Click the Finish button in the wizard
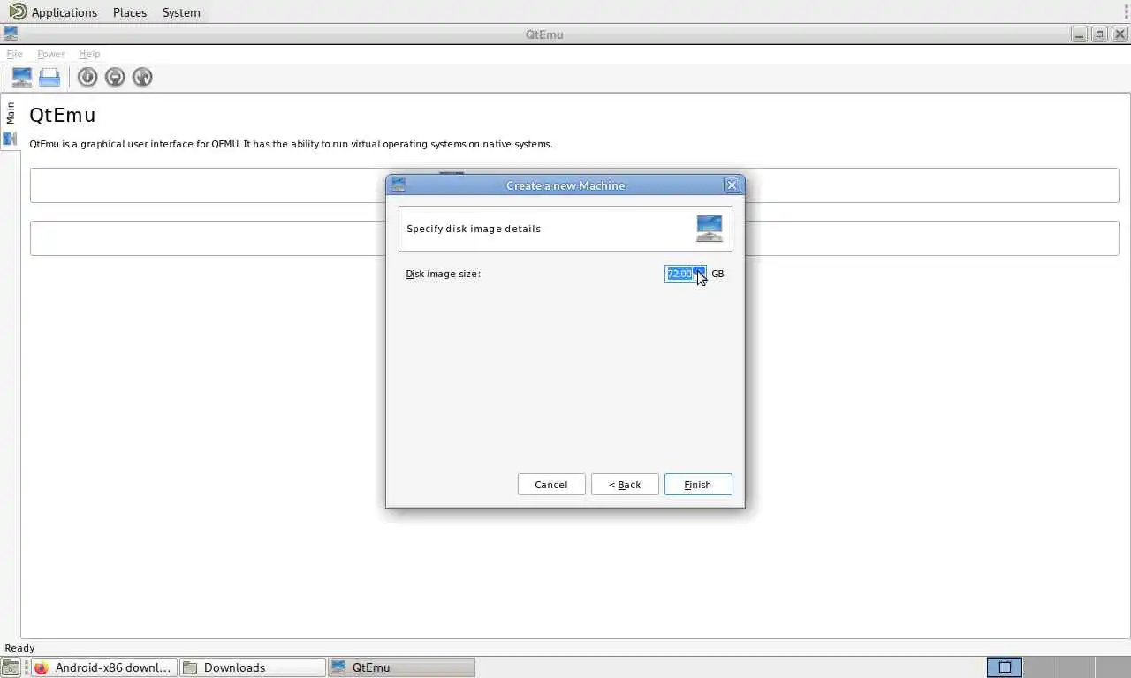1131x678 pixels. click(698, 485)
